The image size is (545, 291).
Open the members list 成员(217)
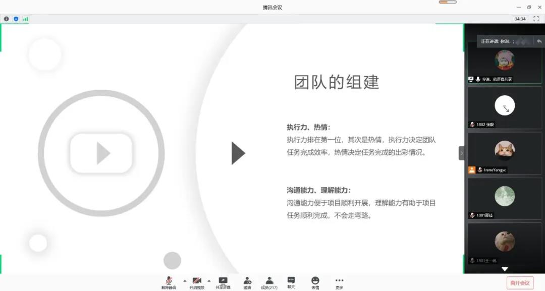point(269,282)
